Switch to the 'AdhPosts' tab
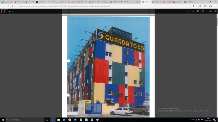The width and height of the screenshot is (218, 122). coord(114,2)
